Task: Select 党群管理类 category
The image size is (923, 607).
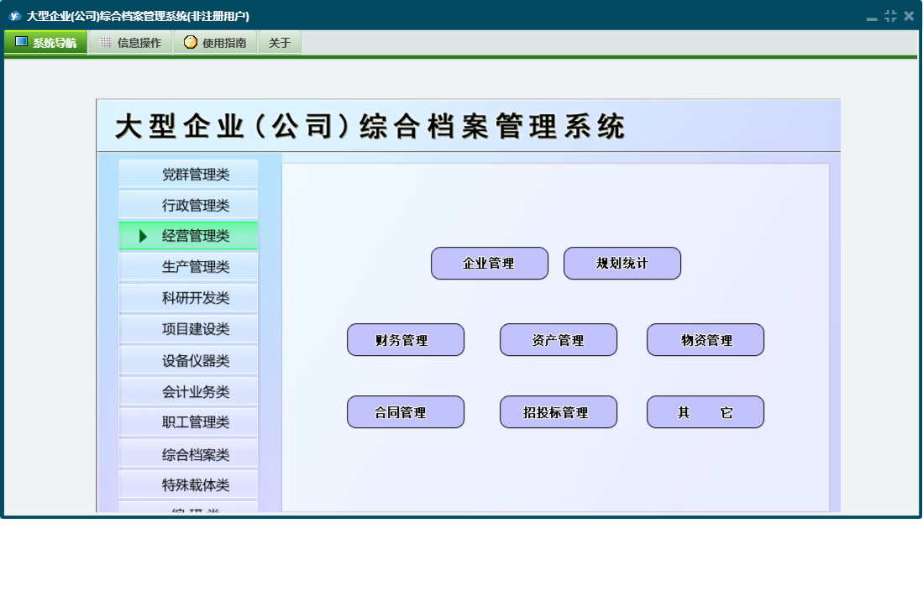Action: coord(188,174)
